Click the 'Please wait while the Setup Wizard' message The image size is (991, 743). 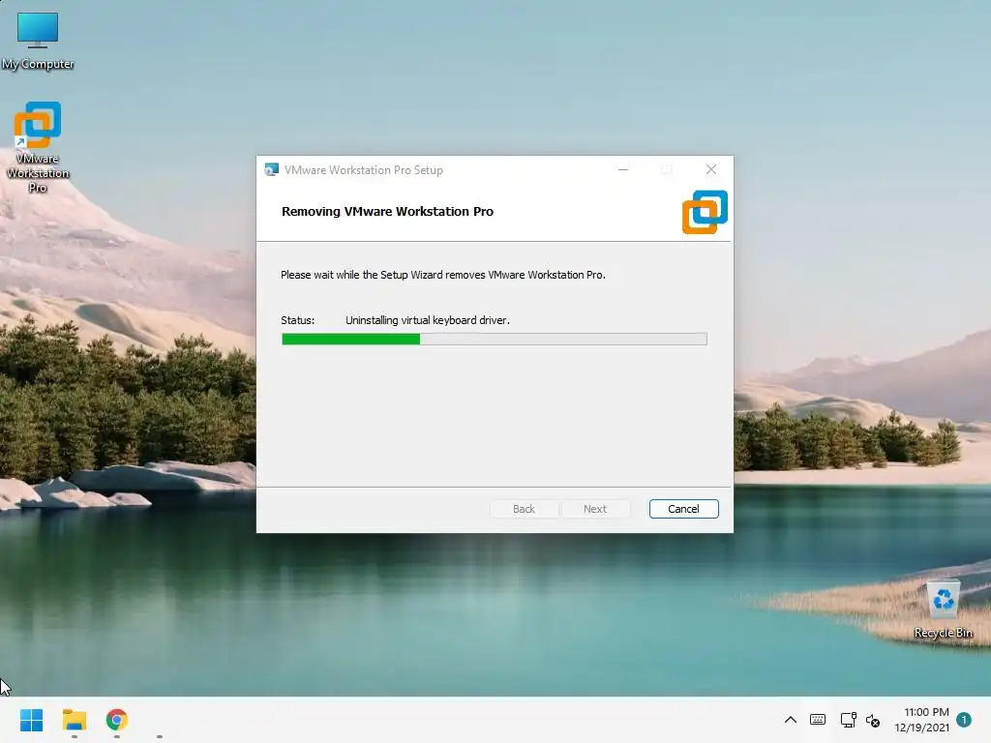[443, 275]
